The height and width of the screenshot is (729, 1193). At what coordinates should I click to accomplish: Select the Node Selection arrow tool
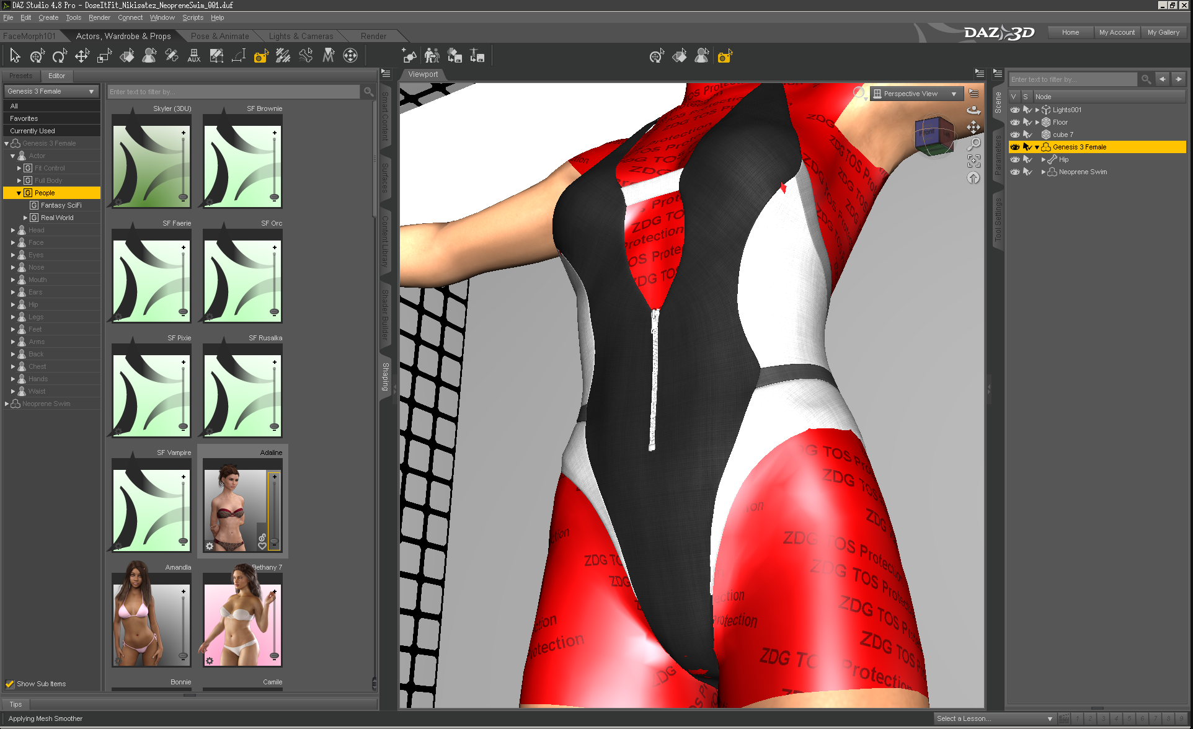15,56
